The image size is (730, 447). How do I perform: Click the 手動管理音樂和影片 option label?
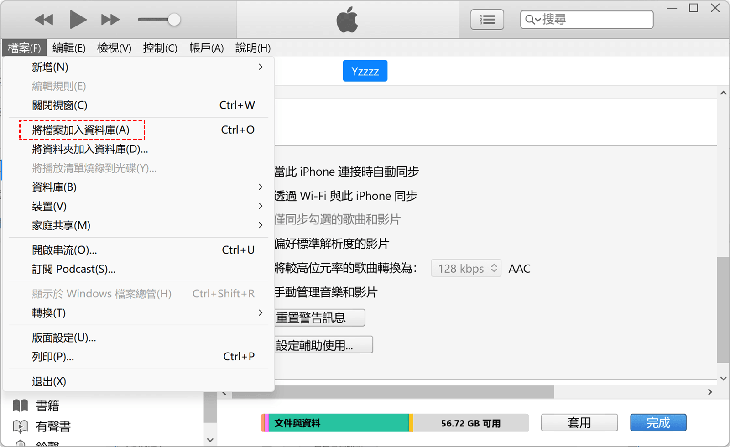pyautogui.click(x=326, y=292)
